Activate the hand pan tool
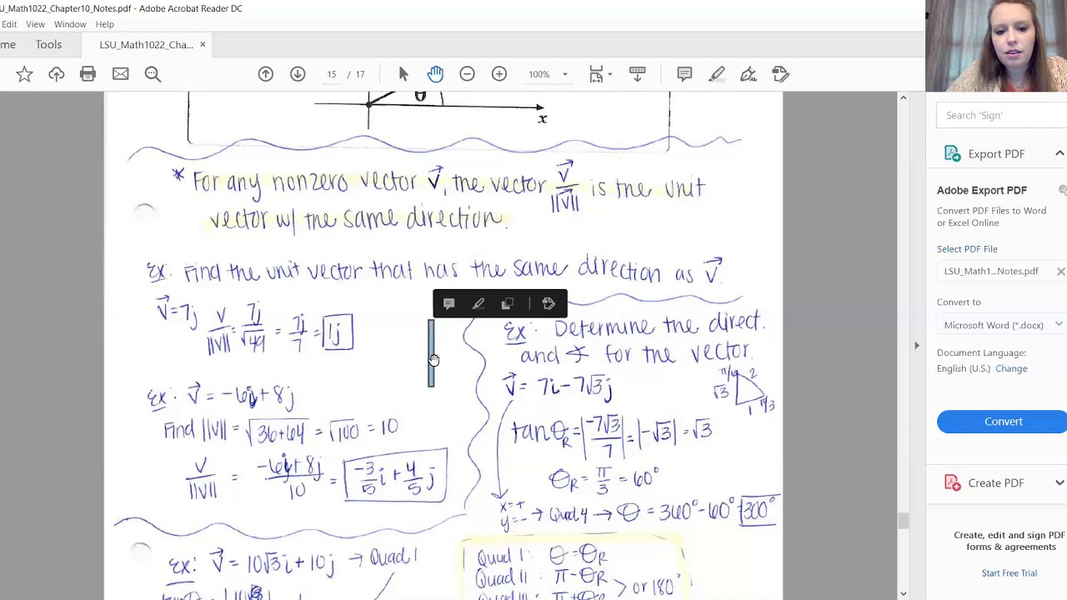 [435, 74]
